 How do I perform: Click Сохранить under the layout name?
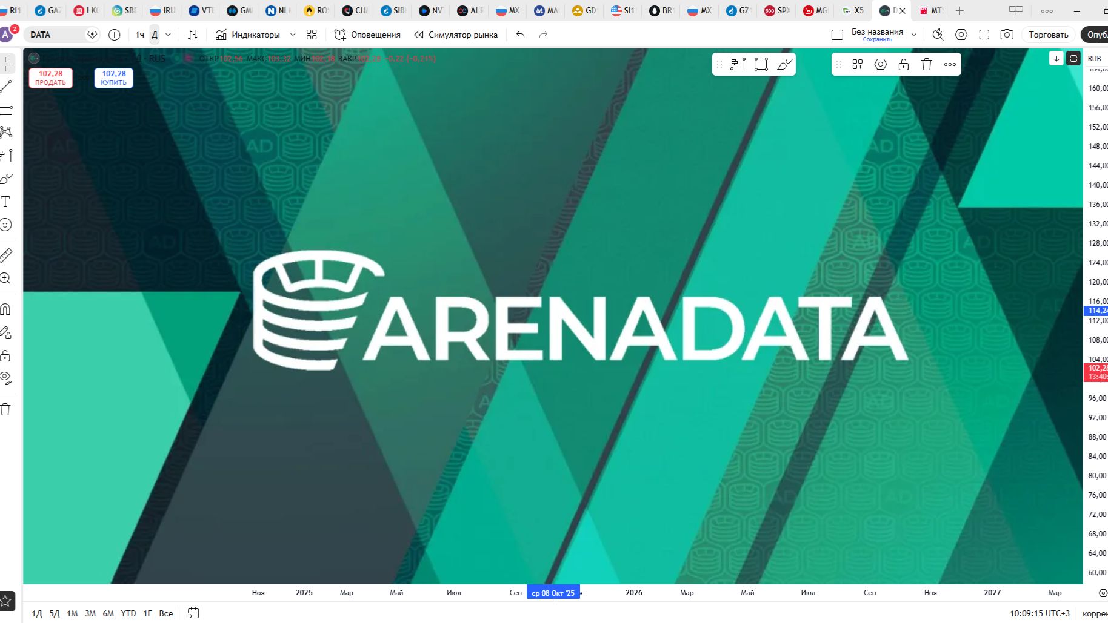(x=877, y=39)
